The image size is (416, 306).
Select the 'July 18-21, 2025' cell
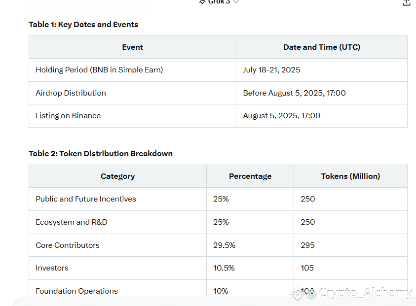(322, 70)
